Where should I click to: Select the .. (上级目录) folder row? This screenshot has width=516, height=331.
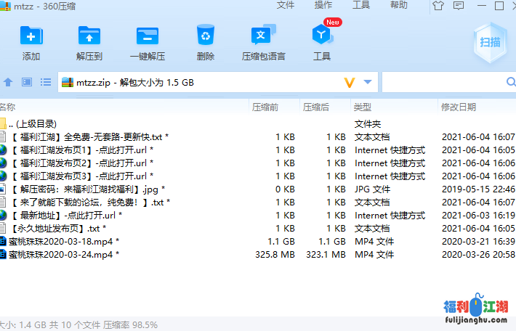[33, 124]
